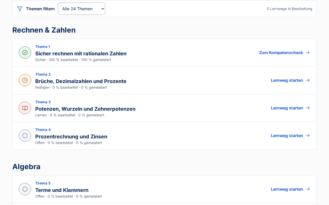This screenshot has height=205, width=329.
Task: Open the Alle 24 Themen dropdown
Action: point(81,9)
